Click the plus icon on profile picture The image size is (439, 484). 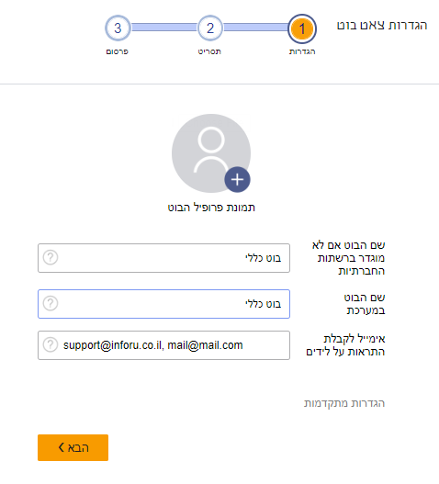(237, 179)
